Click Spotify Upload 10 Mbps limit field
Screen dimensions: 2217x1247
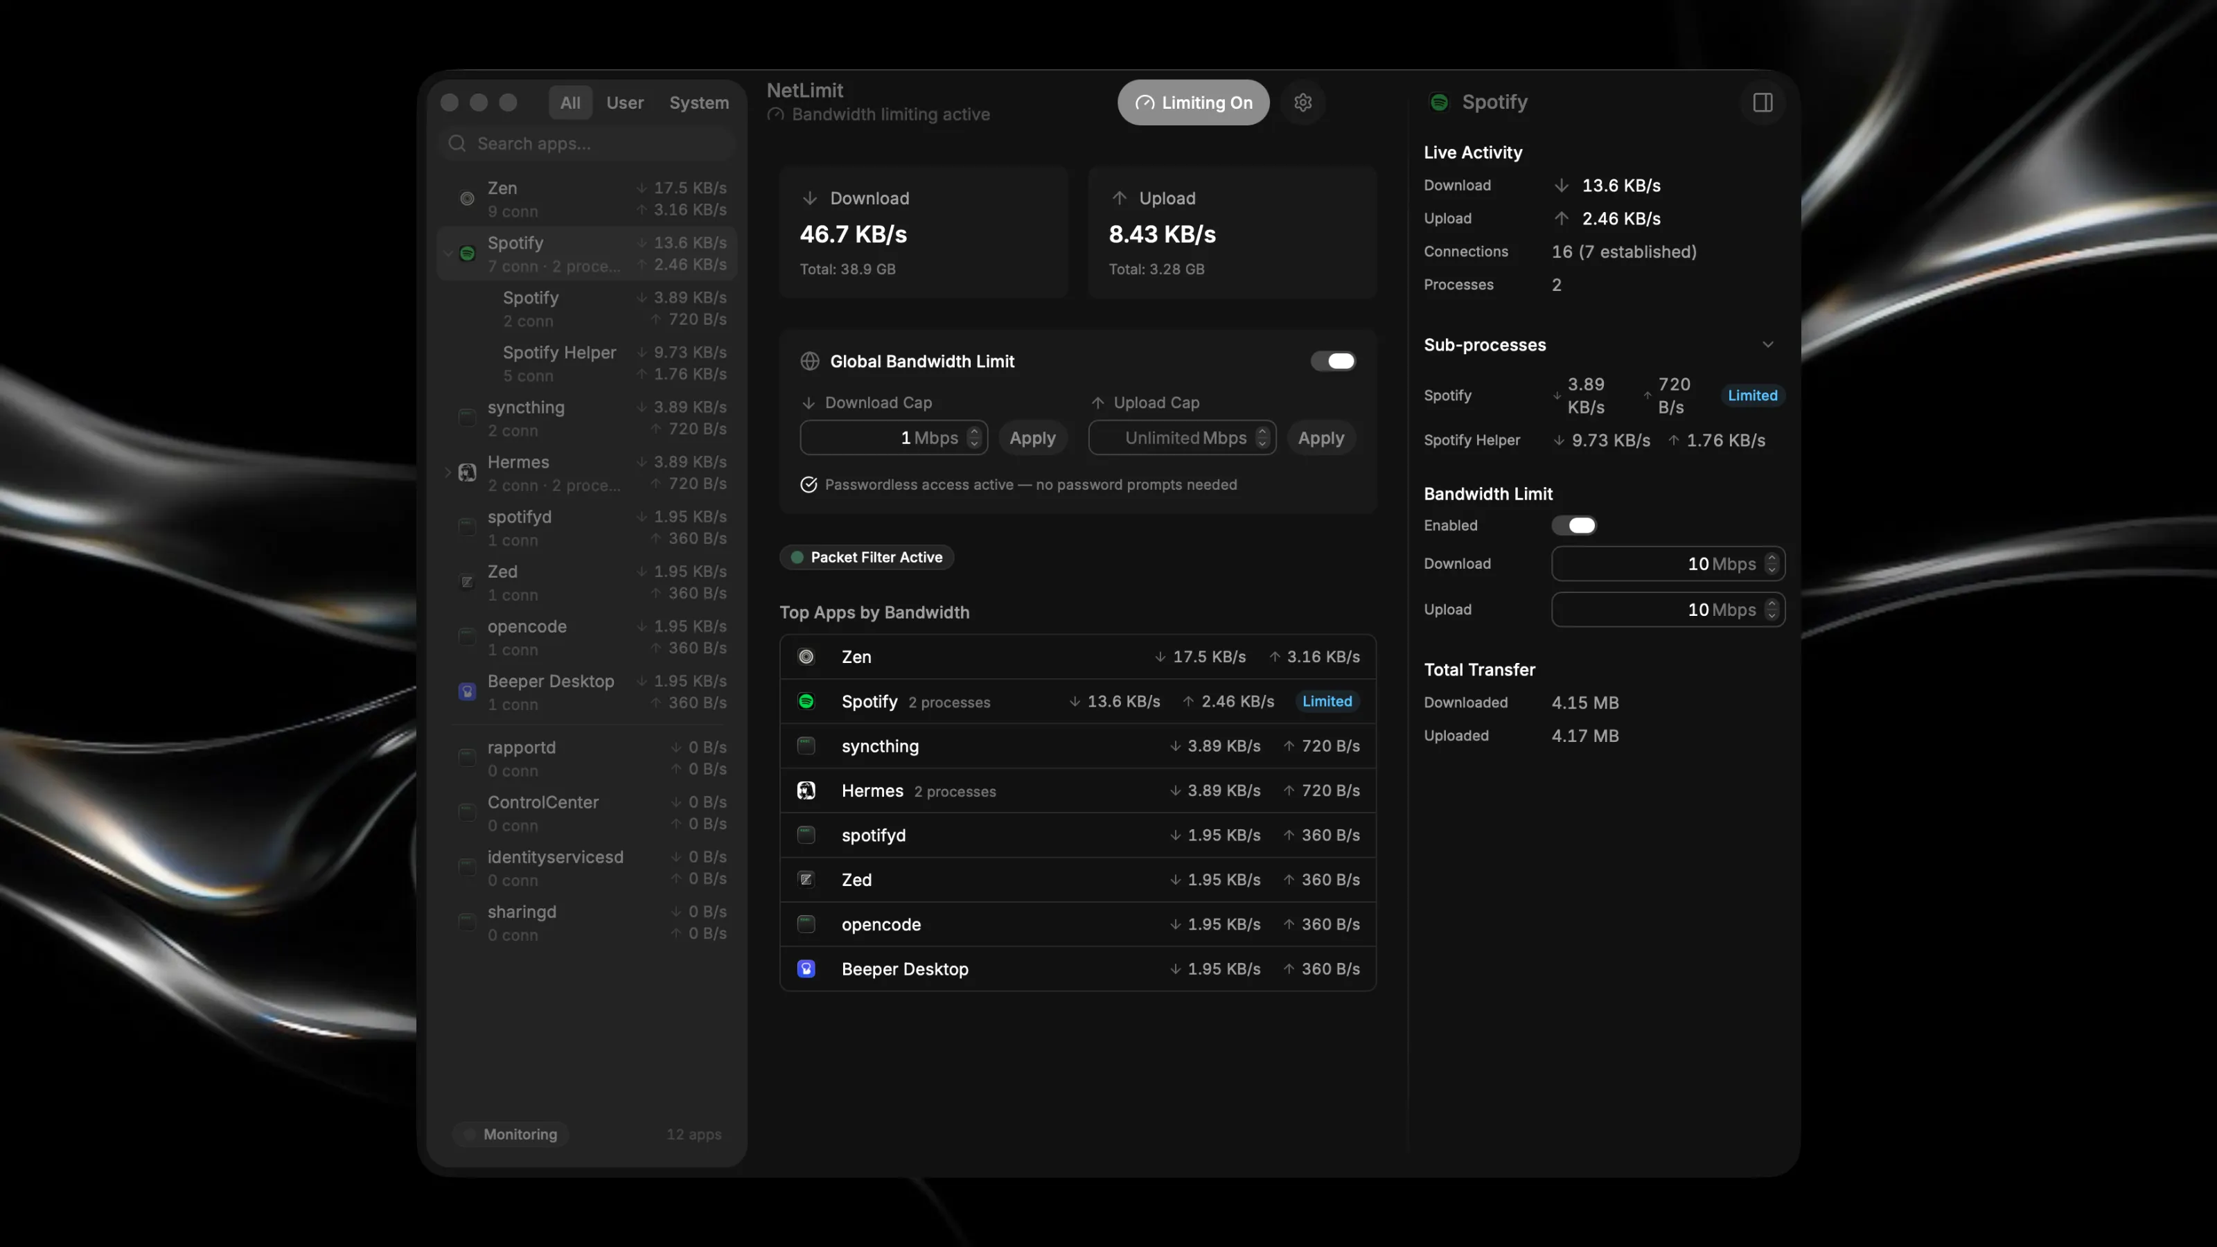point(1668,610)
